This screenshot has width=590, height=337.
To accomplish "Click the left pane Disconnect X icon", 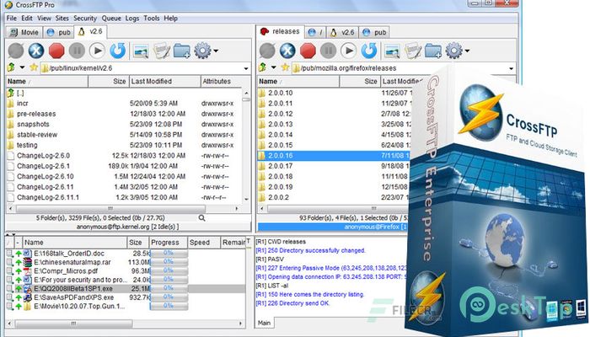I will pyautogui.click(x=36, y=51).
